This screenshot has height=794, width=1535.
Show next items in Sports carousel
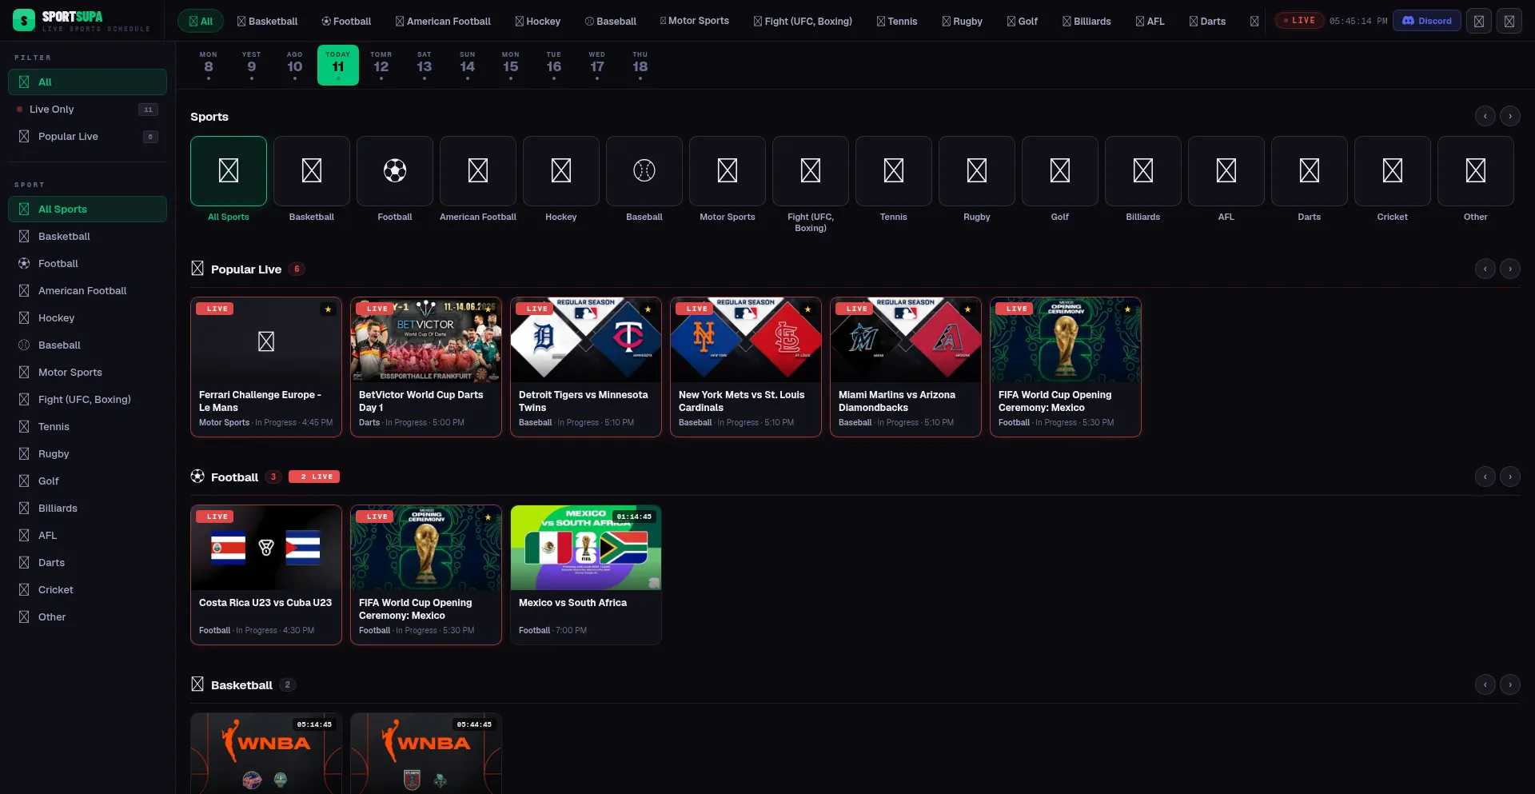click(x=1510, y=116)
